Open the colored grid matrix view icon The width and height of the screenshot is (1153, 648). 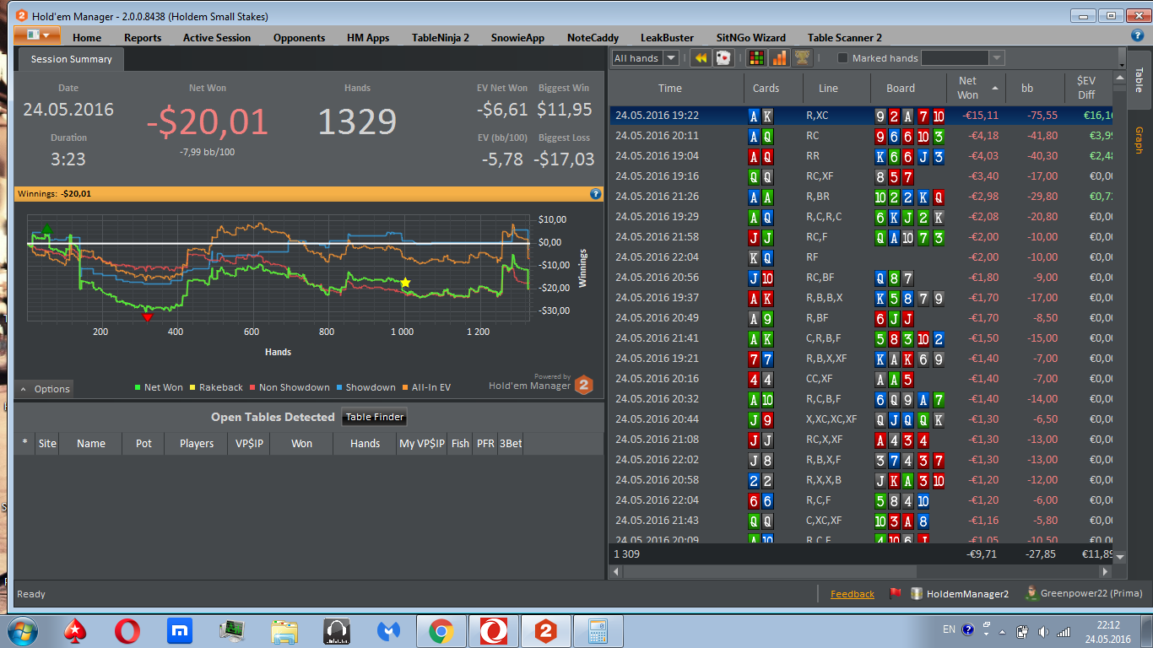(757, 58)
